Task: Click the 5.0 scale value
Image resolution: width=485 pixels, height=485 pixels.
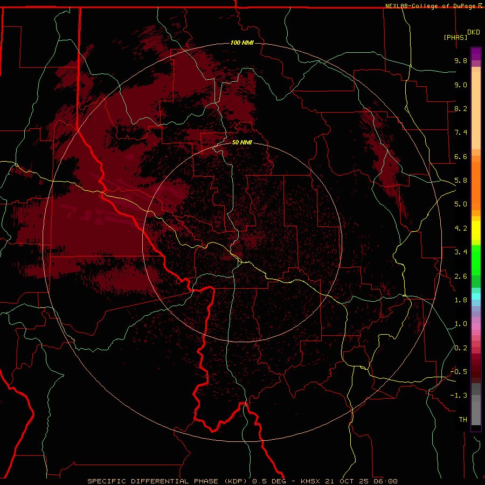Action: [461, 204]
